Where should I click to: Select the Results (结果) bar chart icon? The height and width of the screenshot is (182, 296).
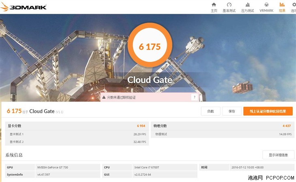point(282,4)
